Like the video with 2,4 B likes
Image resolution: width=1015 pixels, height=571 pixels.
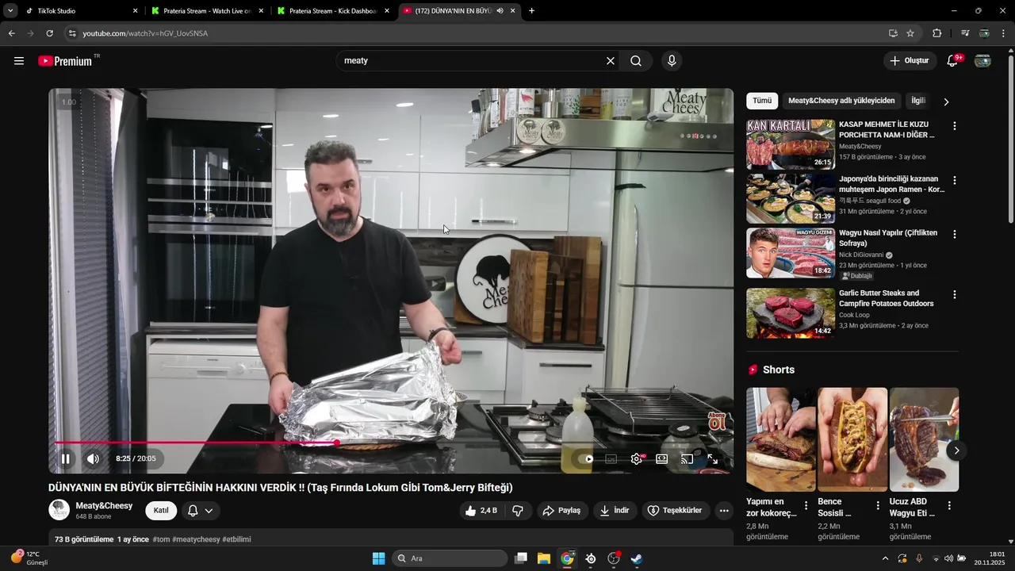point(481,511)
